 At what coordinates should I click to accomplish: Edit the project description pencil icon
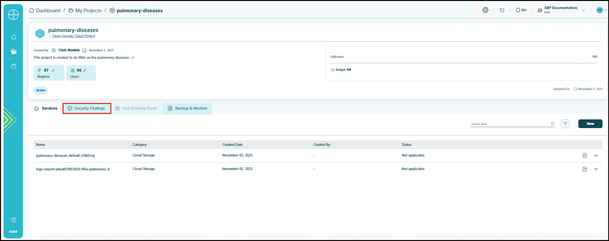[133, 58]
